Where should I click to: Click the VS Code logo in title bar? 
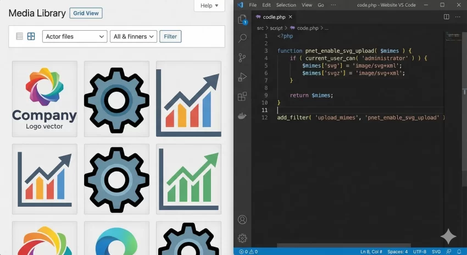click(x=240, y=5)
